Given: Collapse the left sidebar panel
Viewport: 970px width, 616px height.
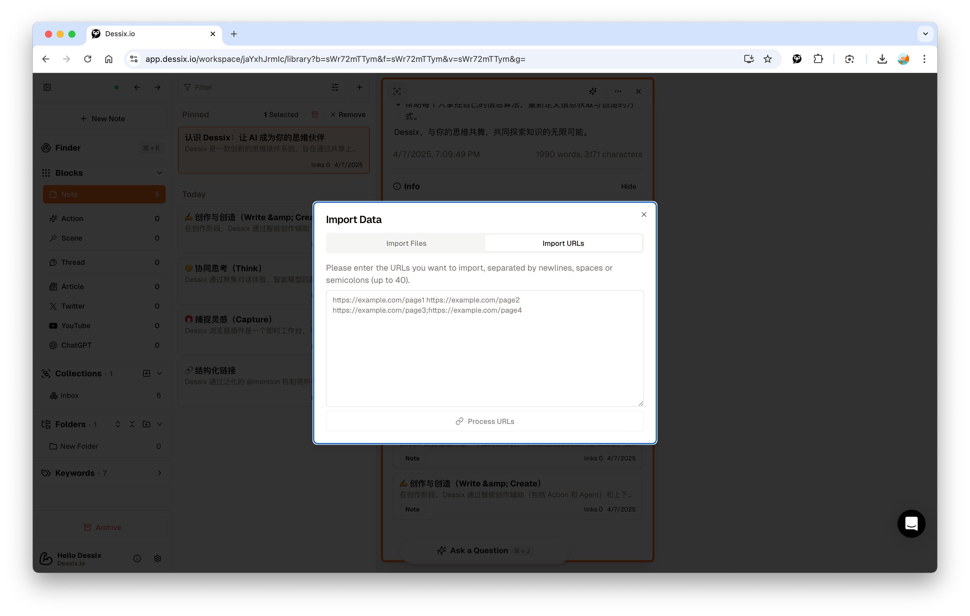Looking at the screenshot, I should click(x=48, y=87).
